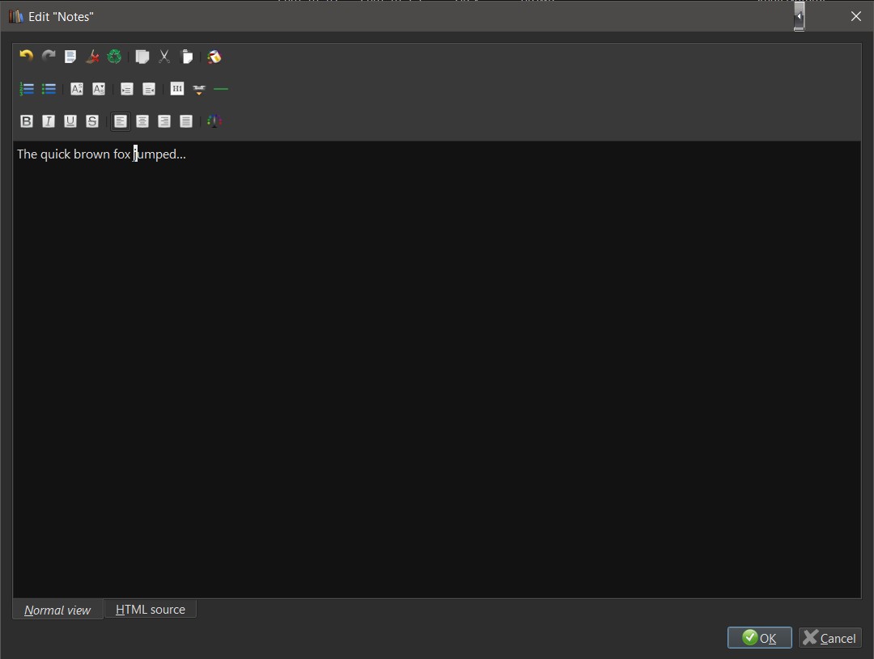The image size is (874, 659).
Task: Redo the undone edit
Action: (x=49, y=57)
